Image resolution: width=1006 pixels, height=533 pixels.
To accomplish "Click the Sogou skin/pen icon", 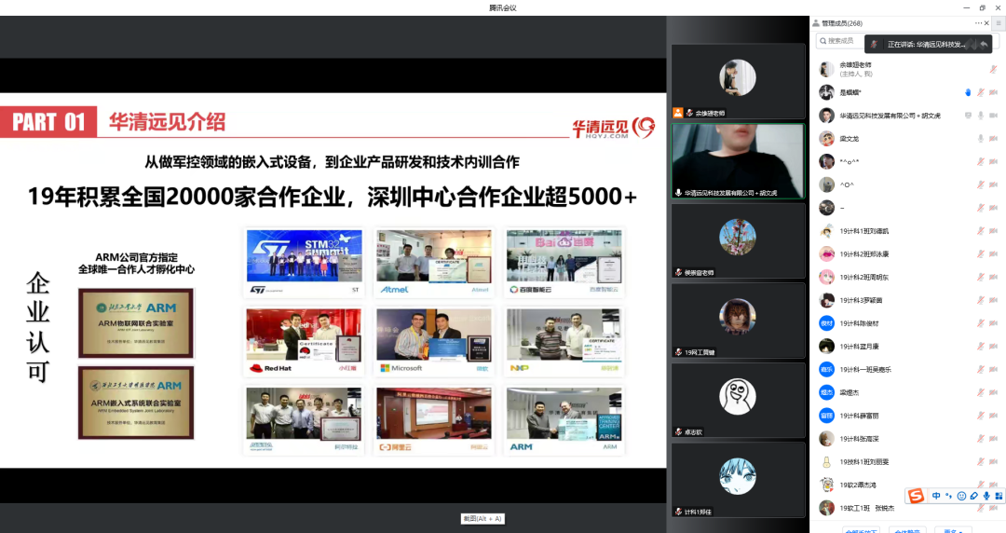I will 974,496.
